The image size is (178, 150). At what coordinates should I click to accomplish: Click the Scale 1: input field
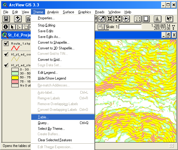pos(130,27)
